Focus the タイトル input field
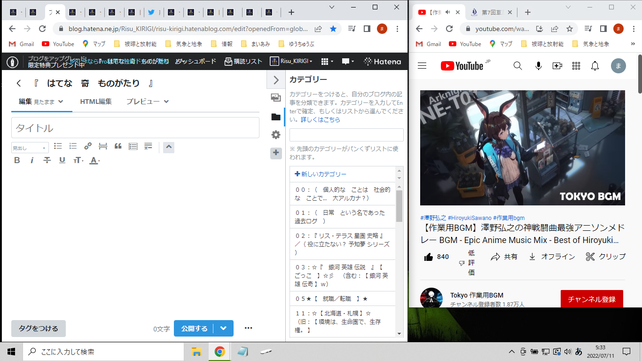Screen dimensions: 642x361 pyautogui.click(x=135, y=128)
